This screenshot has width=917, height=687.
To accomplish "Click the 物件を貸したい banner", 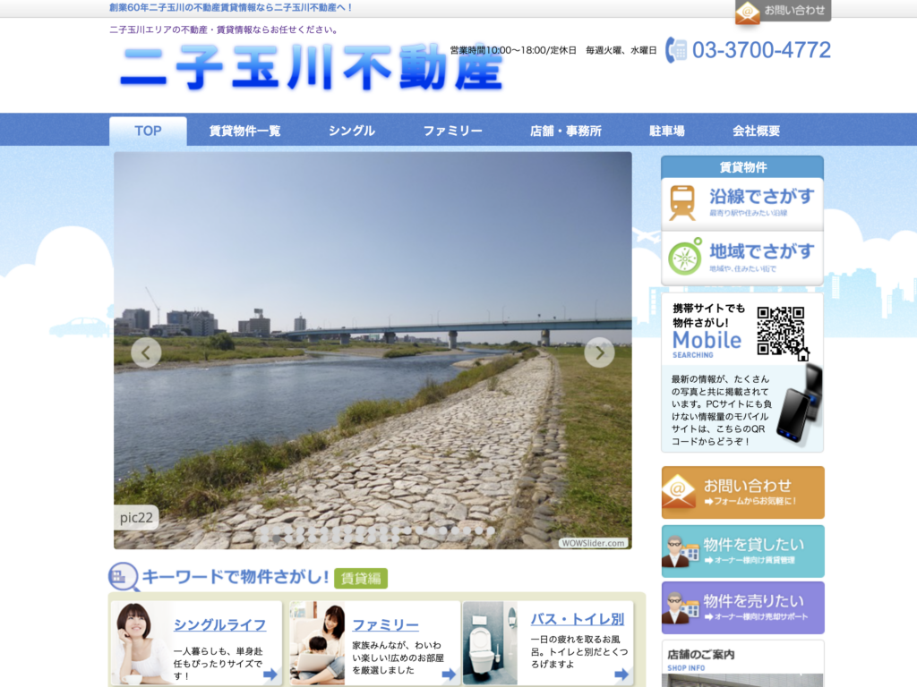I will point(742,551).
